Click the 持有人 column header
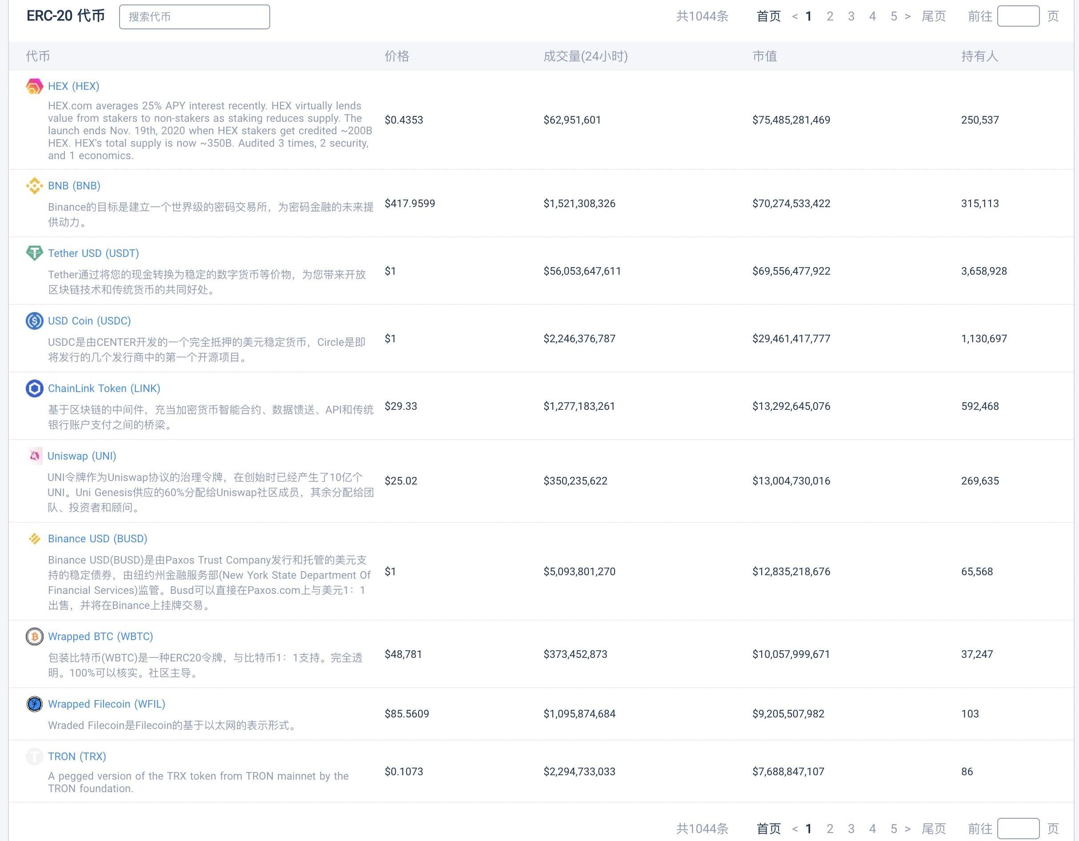Viewport: 1079px width, 841px height. 980,56
